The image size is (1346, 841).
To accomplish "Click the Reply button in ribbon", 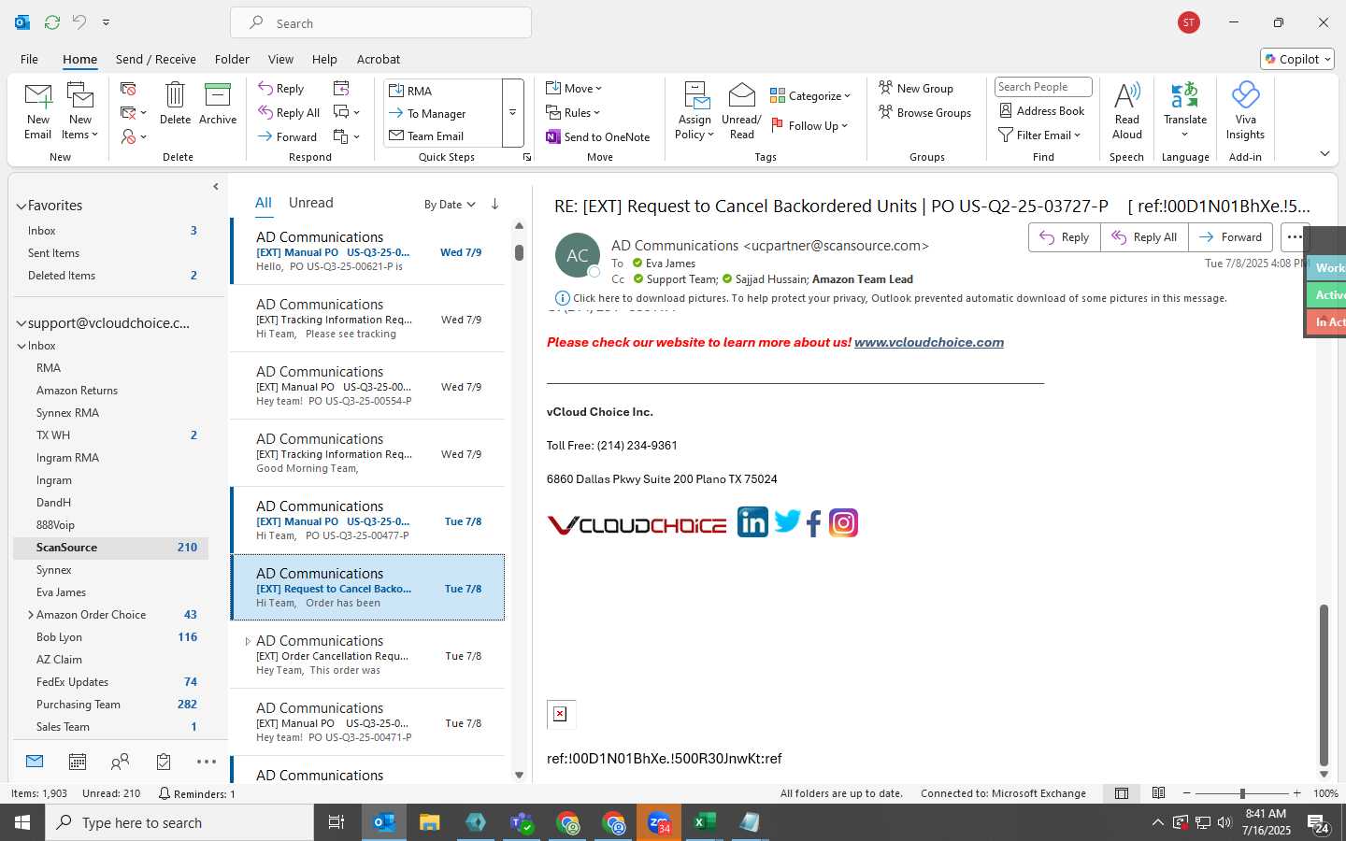I will (281, 89).
